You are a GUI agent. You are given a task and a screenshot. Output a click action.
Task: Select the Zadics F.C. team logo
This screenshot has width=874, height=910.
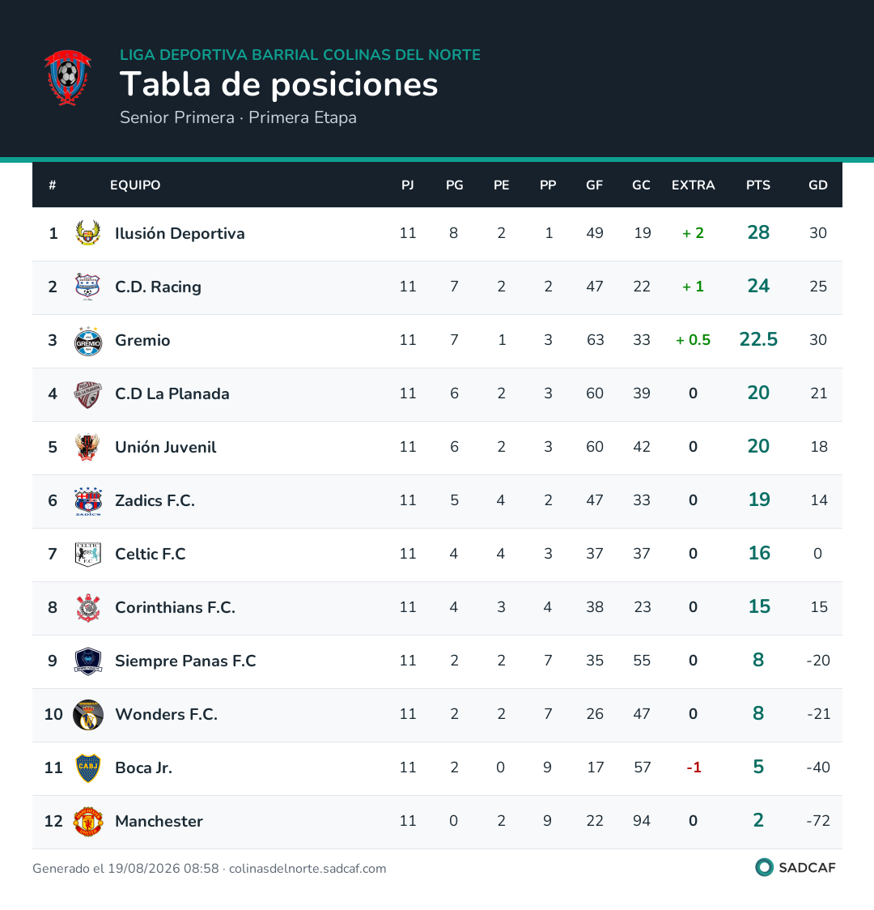88,501
